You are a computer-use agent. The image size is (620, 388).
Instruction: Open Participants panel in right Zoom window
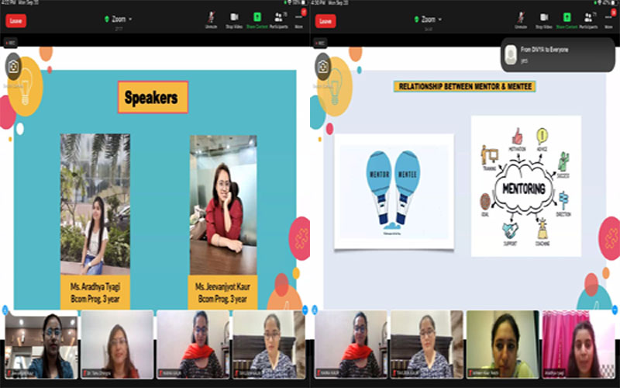[x=589, y=19]
